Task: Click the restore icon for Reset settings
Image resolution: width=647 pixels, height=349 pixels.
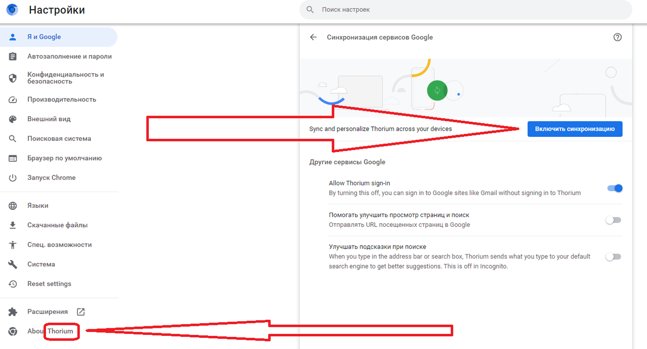Action: tap(13, 284)
